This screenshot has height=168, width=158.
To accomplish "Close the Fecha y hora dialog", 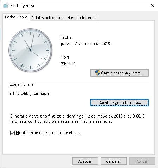I will 152,5.
